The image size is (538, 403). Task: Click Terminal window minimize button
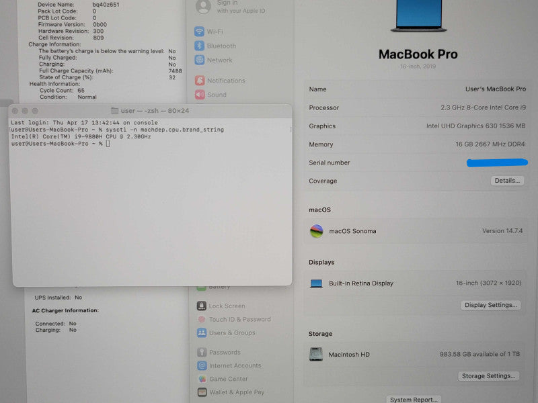pos(25,111)
